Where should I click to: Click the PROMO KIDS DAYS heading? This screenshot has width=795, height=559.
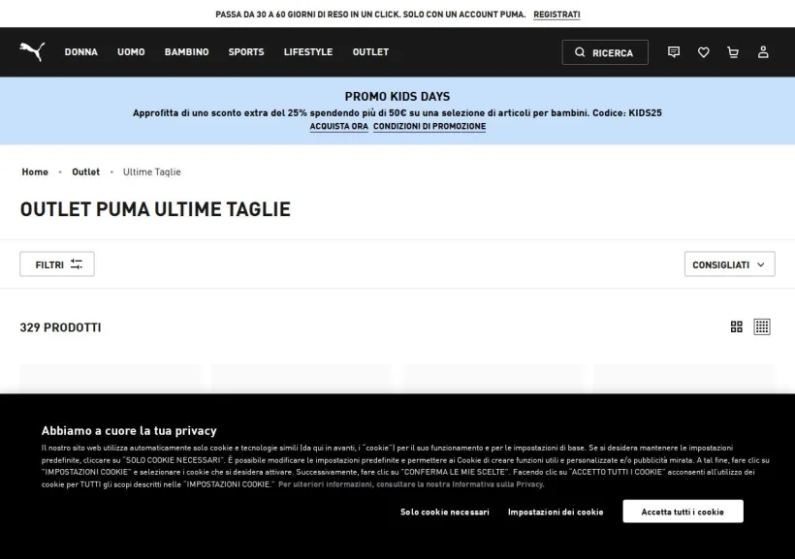pyautogui.click(x=397, y=96)
